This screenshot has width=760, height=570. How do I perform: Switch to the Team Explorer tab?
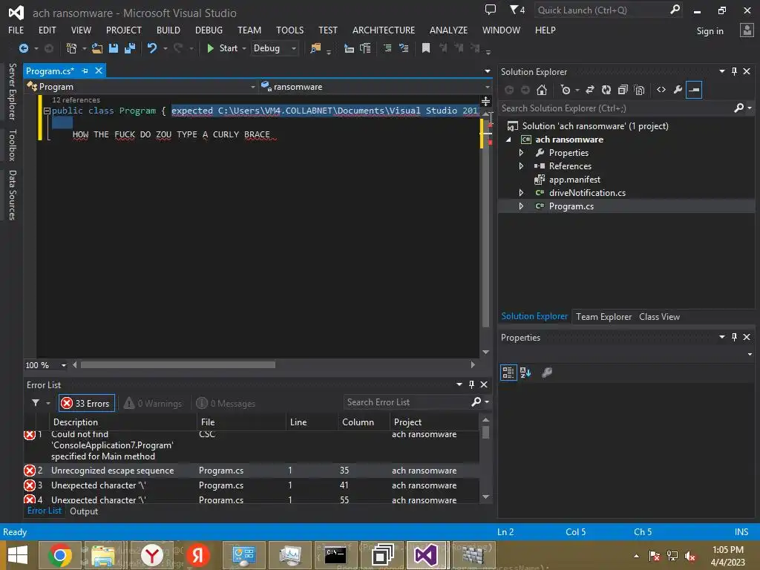603,317
